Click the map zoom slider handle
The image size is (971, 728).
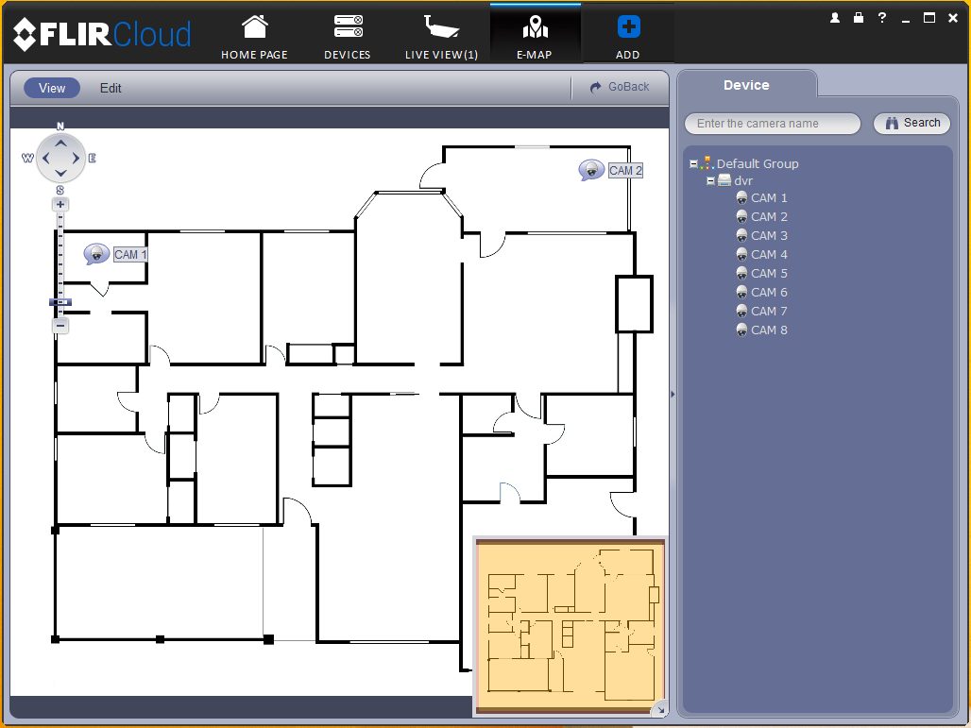click(60, 302)
